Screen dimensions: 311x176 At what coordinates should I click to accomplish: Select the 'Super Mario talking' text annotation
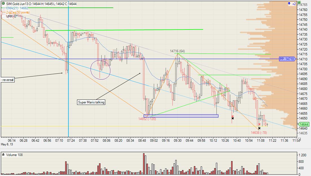91,102
